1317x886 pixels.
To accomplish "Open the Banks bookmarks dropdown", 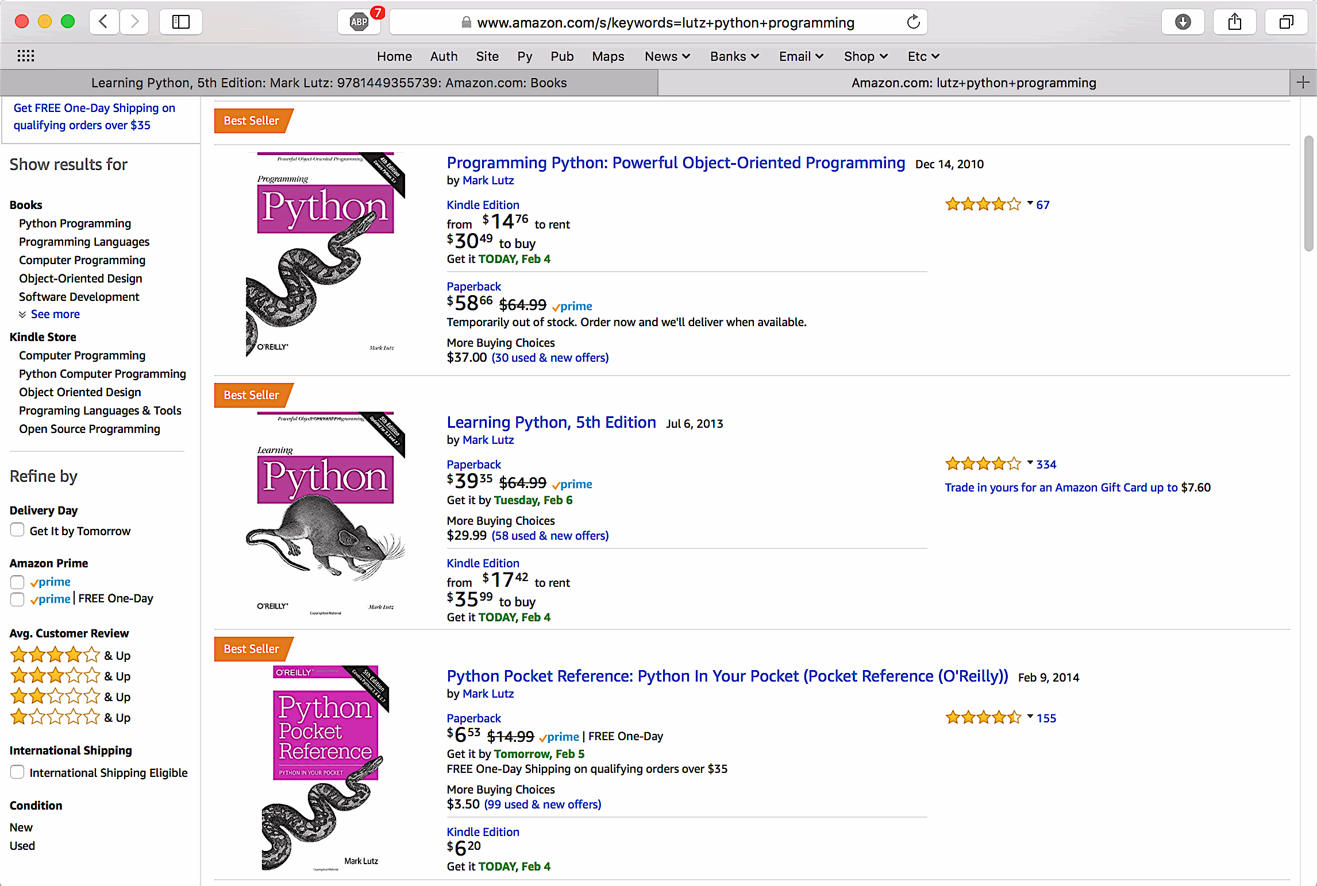I will [734, 56].
